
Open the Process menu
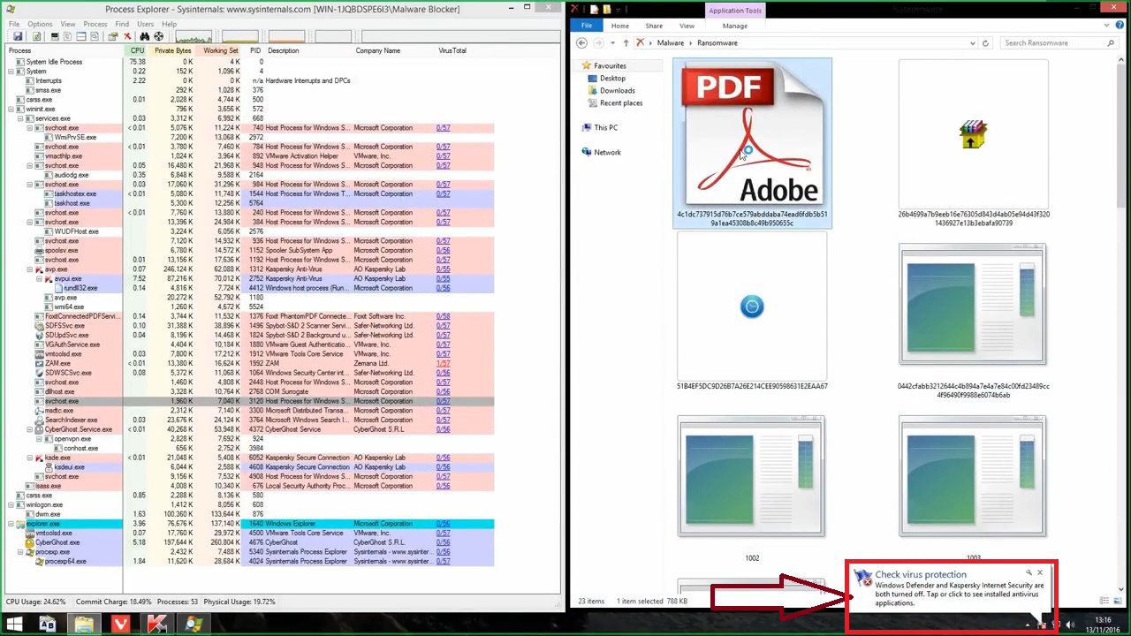(x=95, y=24)
